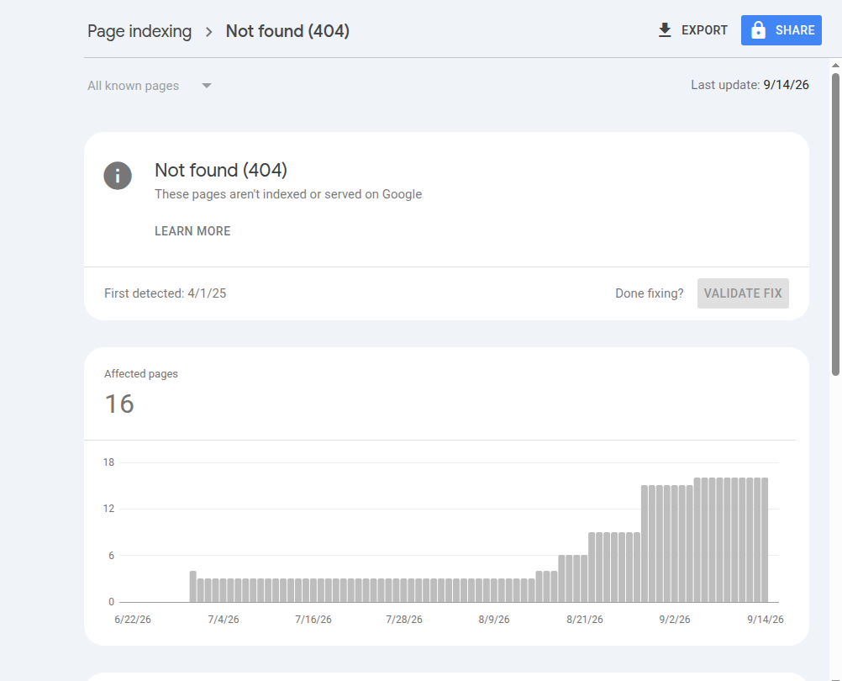The height and width of the screenshot is (681, 842).
Task: Click the 9/14/26 axis date label
Action: click(766, 620)
